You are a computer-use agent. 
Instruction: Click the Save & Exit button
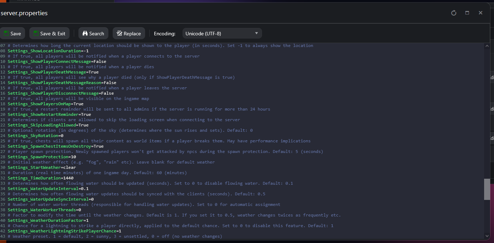tap(49, 34)
